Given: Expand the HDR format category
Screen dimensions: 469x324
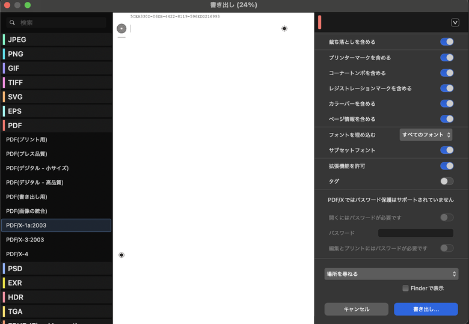Looking at the screenshot, I should [x=57, y=297].
